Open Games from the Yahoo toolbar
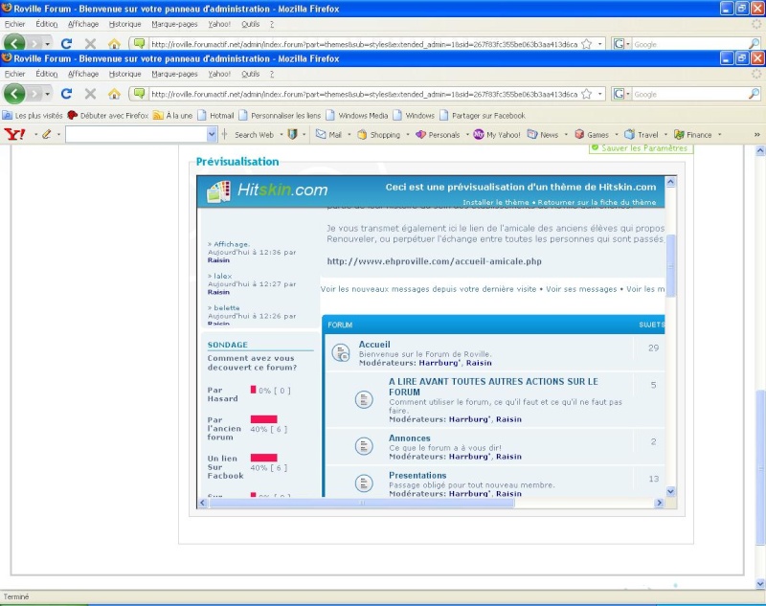The height and width of the screenshot is (606, 766). (592, 135)
